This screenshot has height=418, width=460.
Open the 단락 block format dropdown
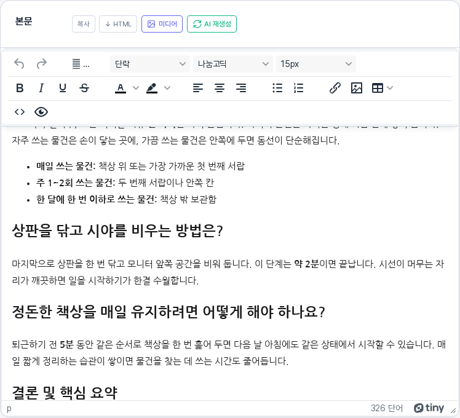tap(150, 64)
